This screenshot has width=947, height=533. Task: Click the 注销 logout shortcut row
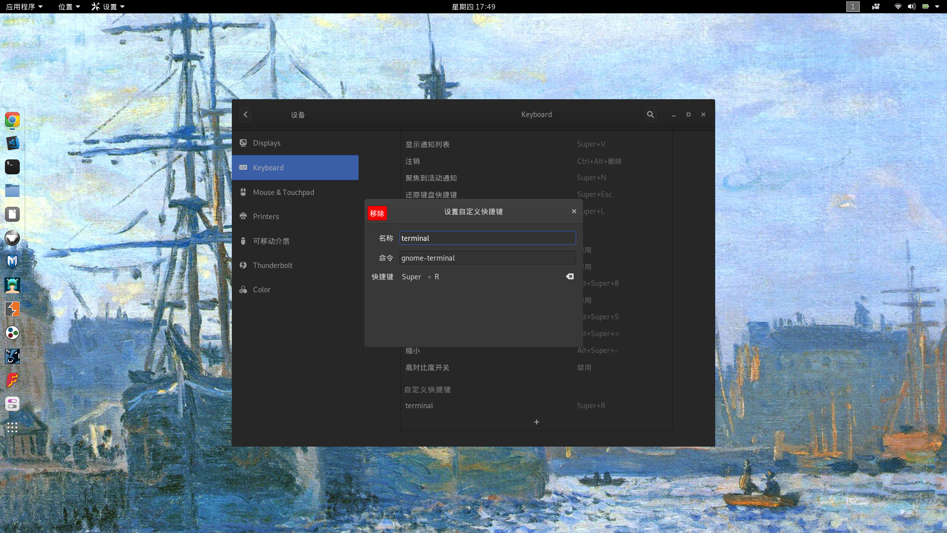coord(536,161)
